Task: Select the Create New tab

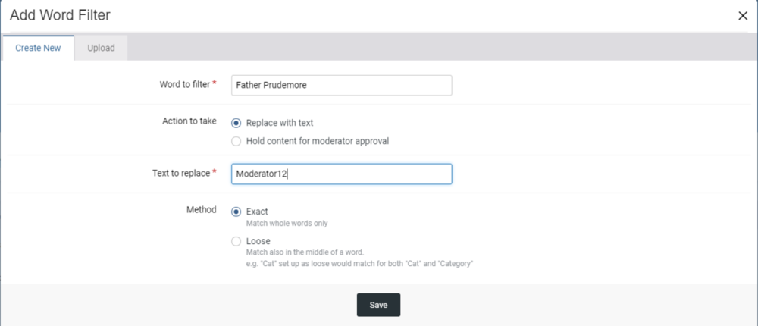Action: click(x=38, y=48)
